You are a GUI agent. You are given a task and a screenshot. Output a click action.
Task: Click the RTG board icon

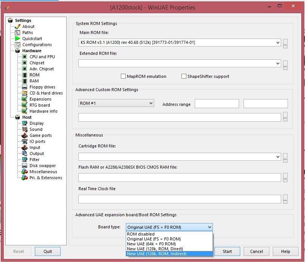tap(25, 105)
